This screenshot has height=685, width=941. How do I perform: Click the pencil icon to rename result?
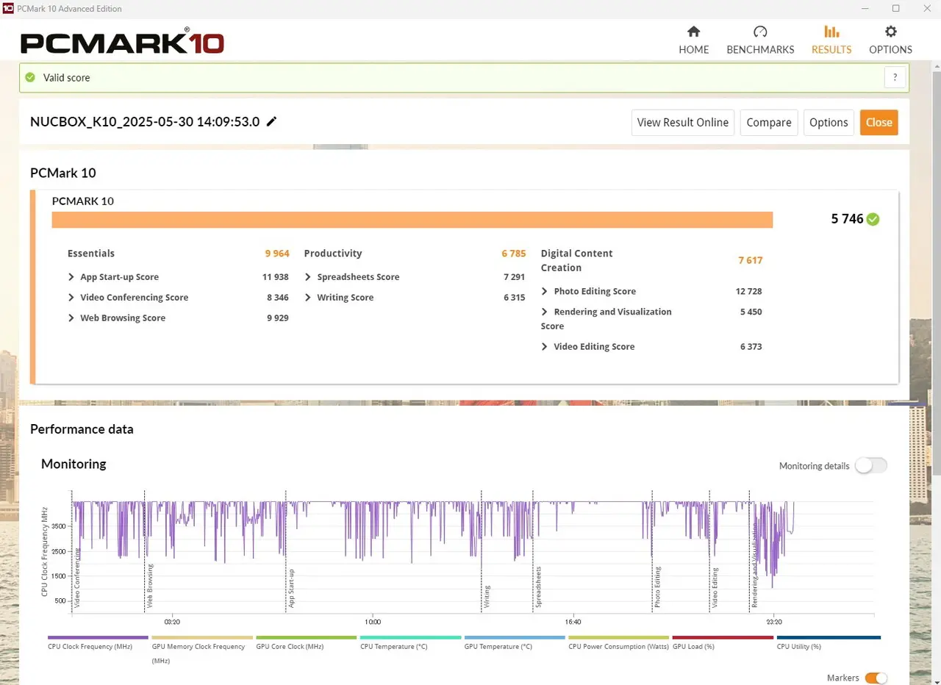pyautogui.click(x=271, y=122)
